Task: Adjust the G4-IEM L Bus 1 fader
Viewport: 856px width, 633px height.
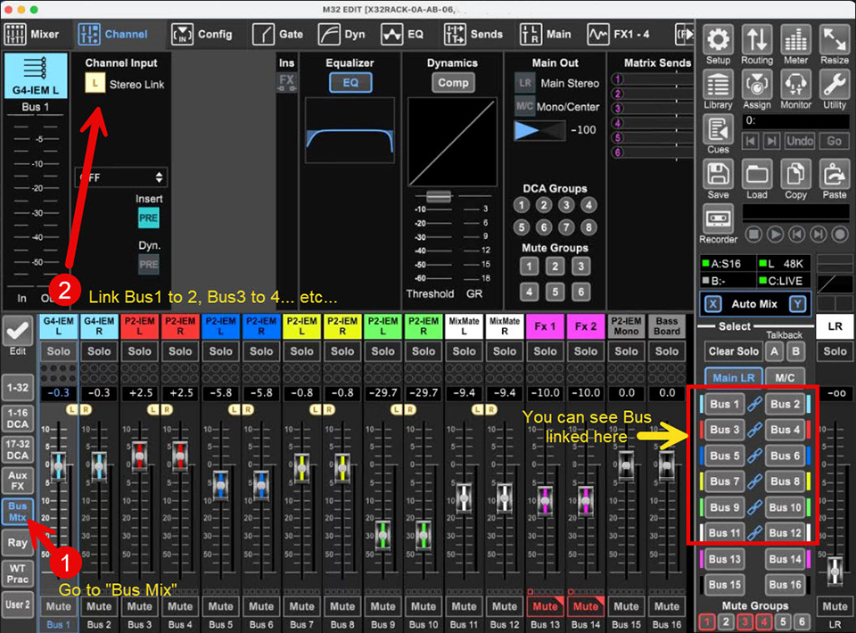Action: point(59,465)
